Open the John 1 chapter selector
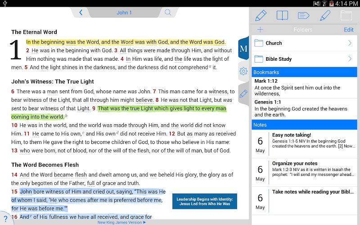The image size is (360, 225). [x=124, y=13]
